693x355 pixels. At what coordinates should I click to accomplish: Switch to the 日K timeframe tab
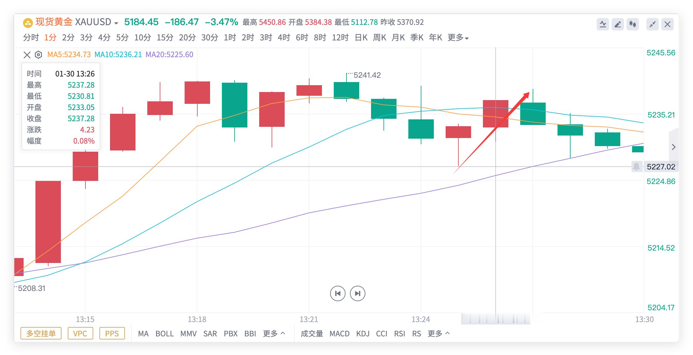click(x=362, y=38)
